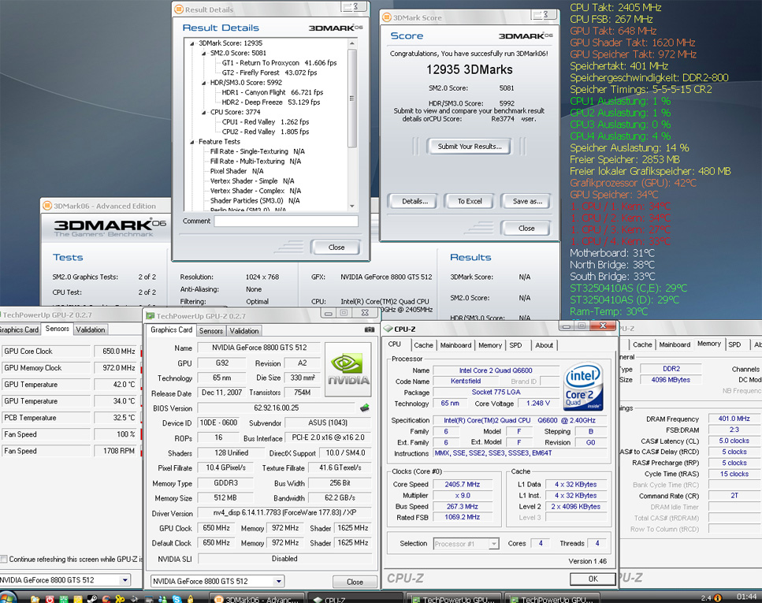Click the Result Details window title icon

179,9
